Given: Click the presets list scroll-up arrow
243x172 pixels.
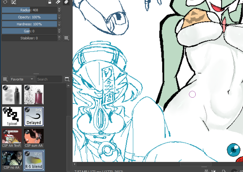Looking at the screenshot, I should (68, 85).
